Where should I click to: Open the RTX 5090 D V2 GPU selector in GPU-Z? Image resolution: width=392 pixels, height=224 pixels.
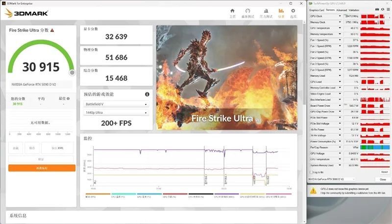332,179
